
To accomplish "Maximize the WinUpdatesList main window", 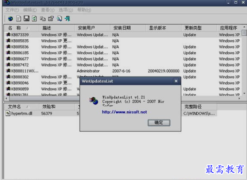I will pyautogui.click(x=236, y=2).
